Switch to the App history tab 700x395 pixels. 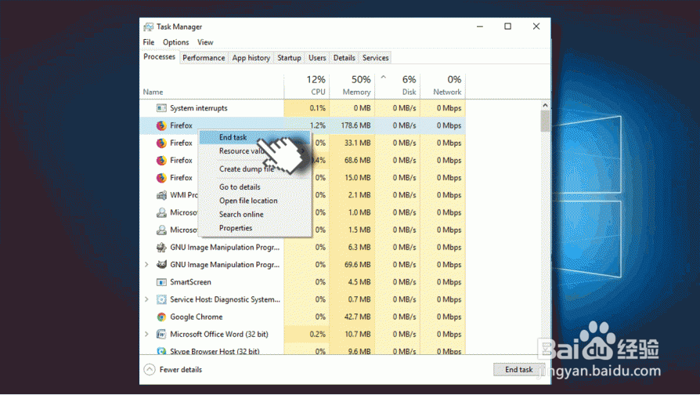pyautogui.click(x=251, y=58)
